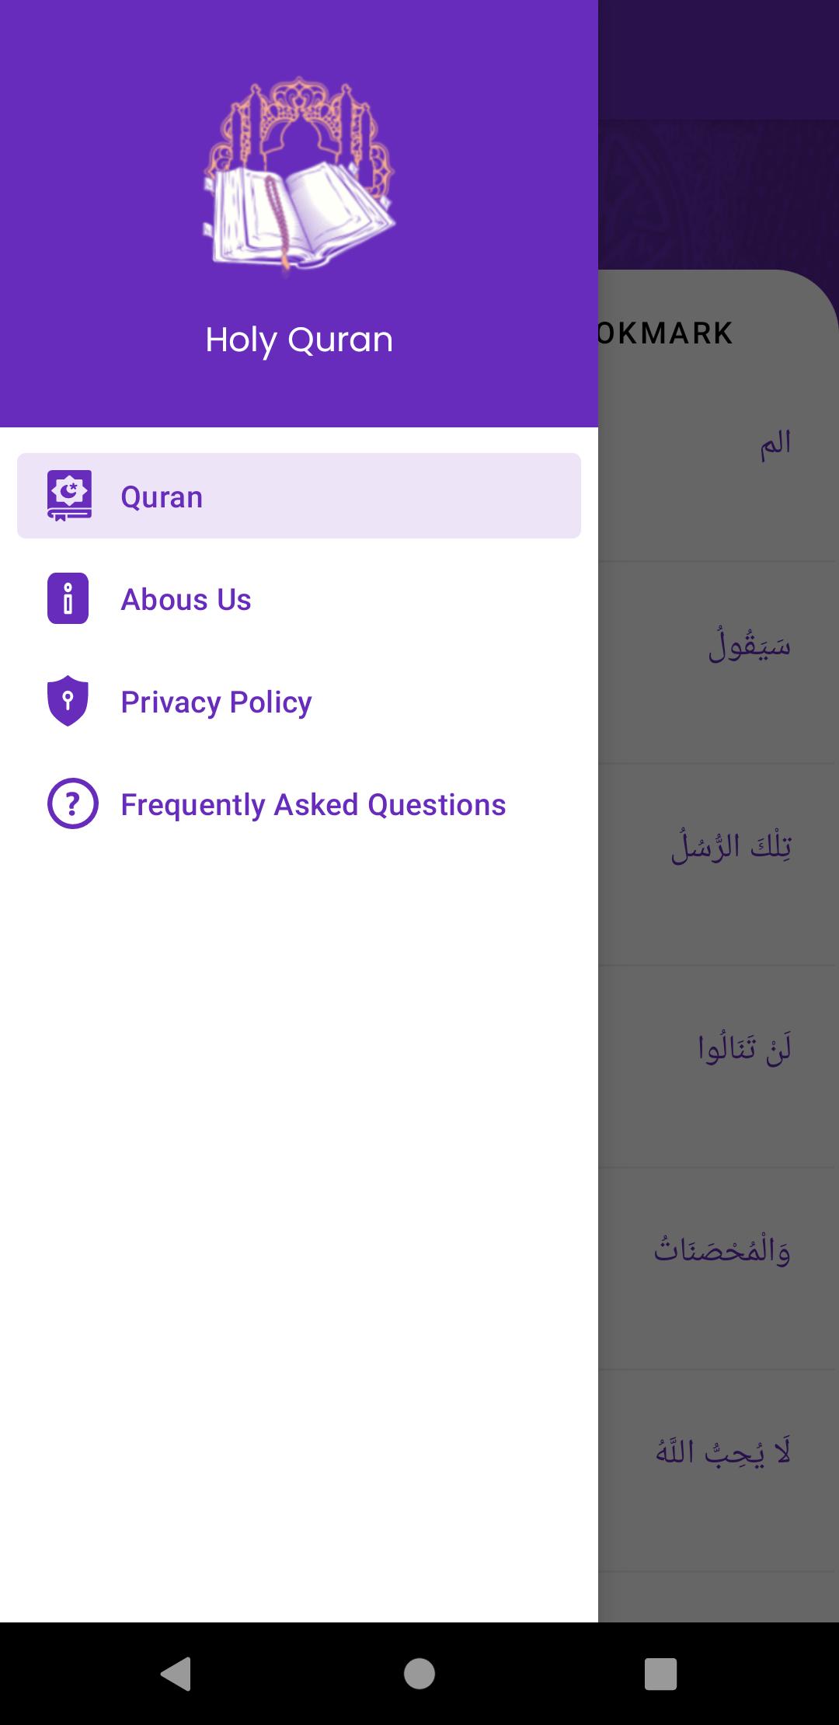Tap the About Us info icon
Viewport: 839px width, 1725px height.
[68, 598]
